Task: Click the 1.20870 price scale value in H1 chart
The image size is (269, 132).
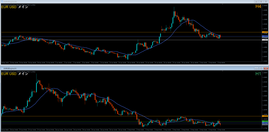Action: point(265,73)
